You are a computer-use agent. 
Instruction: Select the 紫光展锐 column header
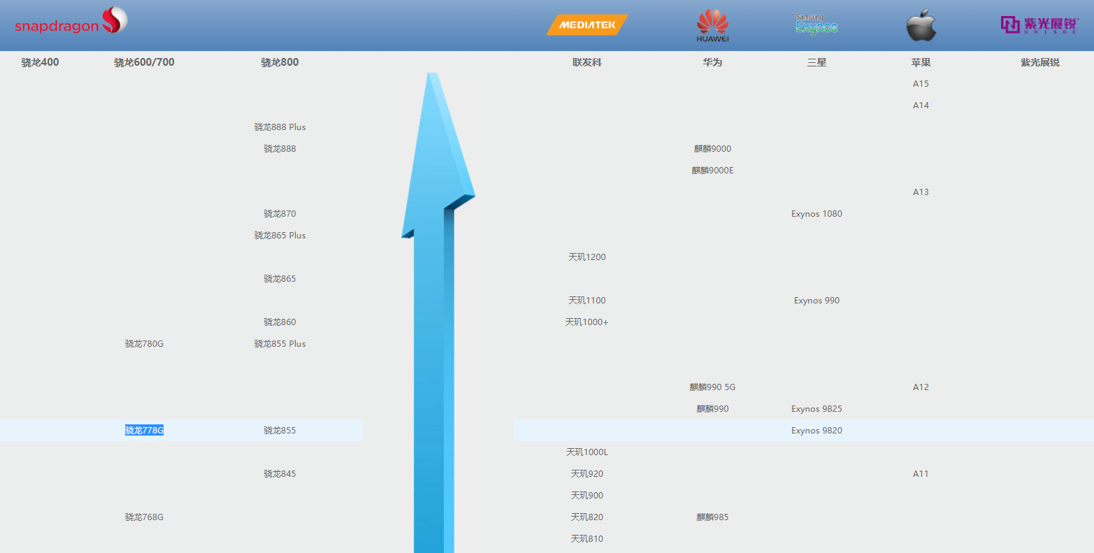(x=1039, y=62)
